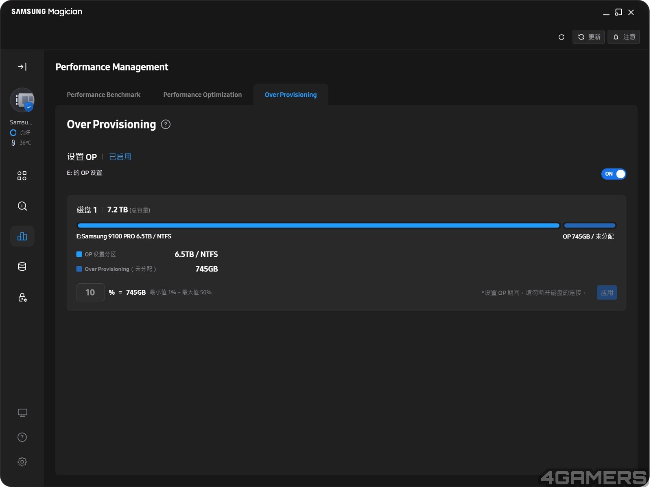Open the Drive Details magnifier icon
This screenshot has height=488, width=651.
click(22, 206)
